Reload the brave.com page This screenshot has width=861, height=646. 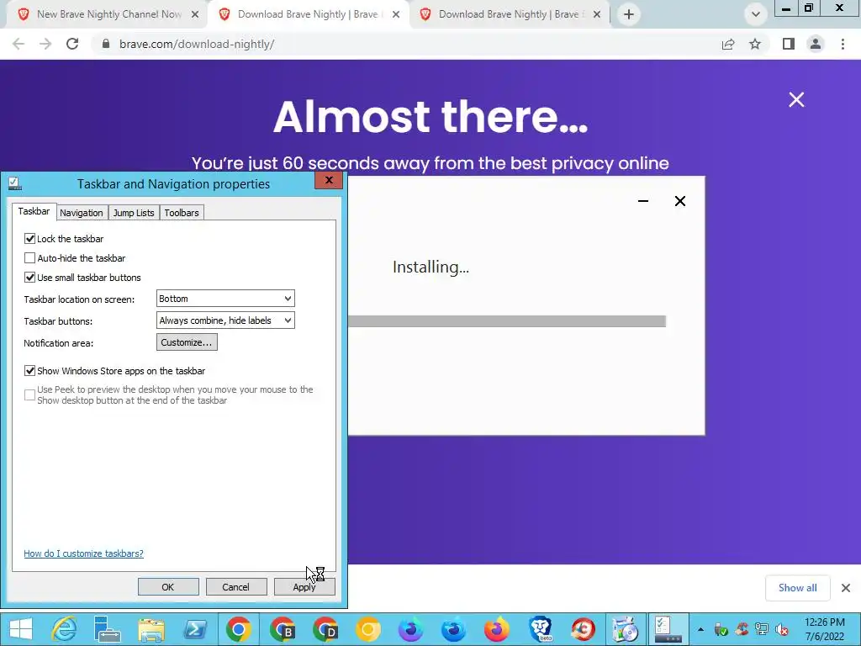[72, 44]
